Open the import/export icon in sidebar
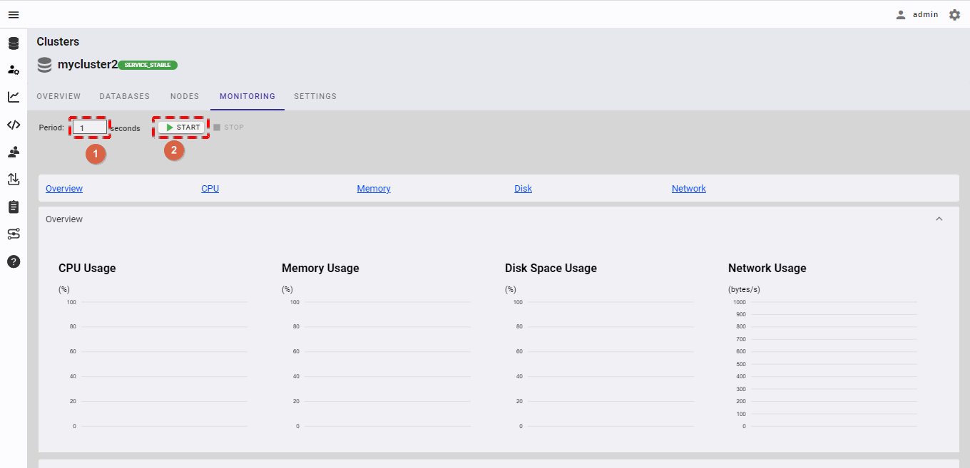This screenshot has height=468, width=970. point(14,179)
